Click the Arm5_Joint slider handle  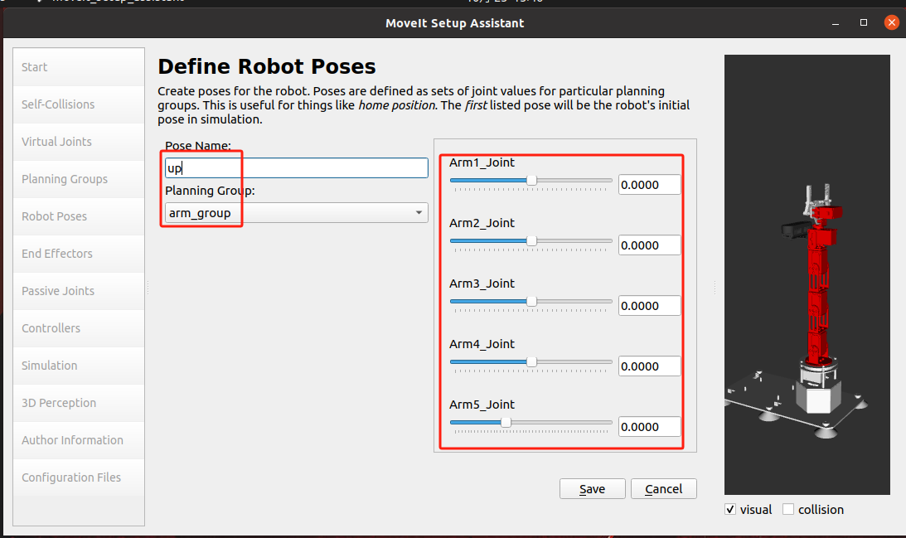coord(506,422)
